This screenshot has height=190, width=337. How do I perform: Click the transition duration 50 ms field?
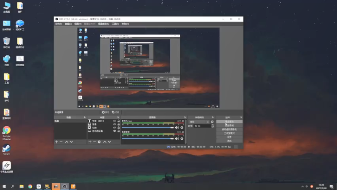pyautogui.click(x=202, y=126)
